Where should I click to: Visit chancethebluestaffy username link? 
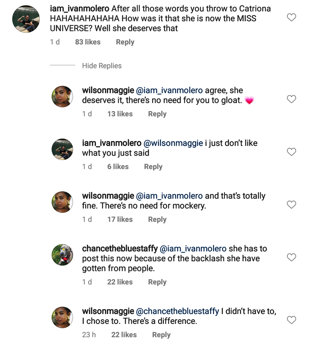tap(120, 249)
